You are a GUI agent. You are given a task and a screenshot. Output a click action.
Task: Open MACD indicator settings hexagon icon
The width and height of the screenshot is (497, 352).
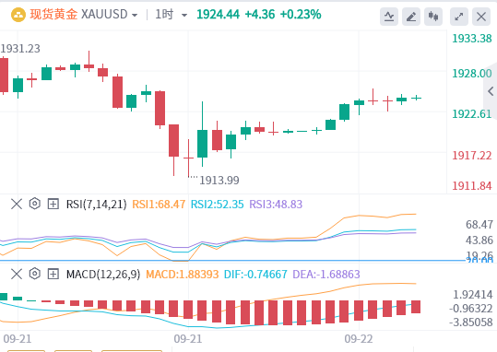[34, 274]
